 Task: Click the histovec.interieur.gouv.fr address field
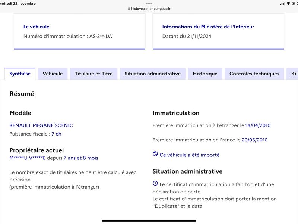point(149,9)
